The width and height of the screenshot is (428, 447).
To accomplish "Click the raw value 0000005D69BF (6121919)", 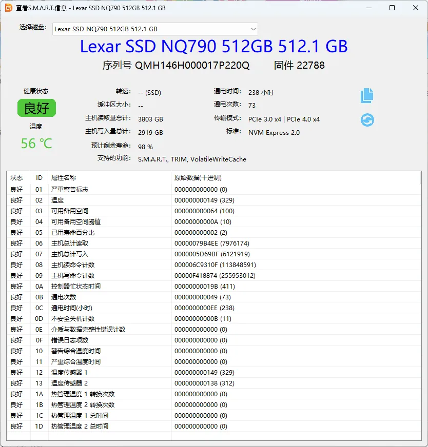I will pos(212,254).
